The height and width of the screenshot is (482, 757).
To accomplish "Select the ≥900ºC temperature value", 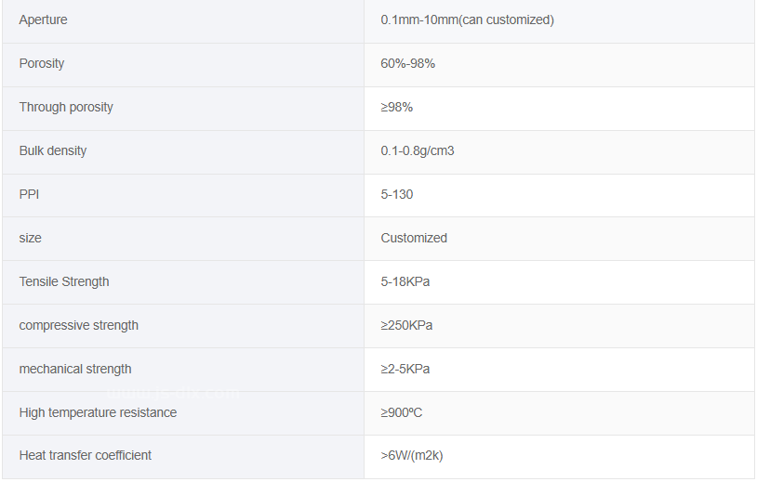I will point(401,412).
